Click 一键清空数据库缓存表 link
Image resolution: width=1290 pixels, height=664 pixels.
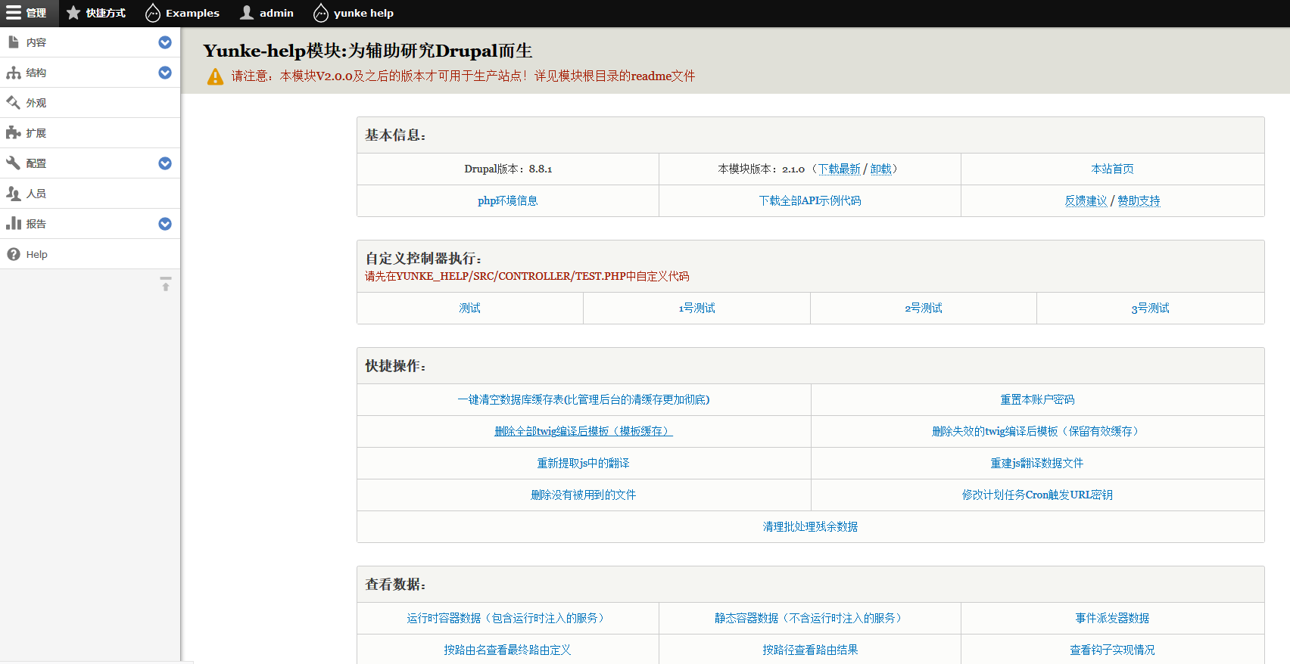(x=583, y=399)
